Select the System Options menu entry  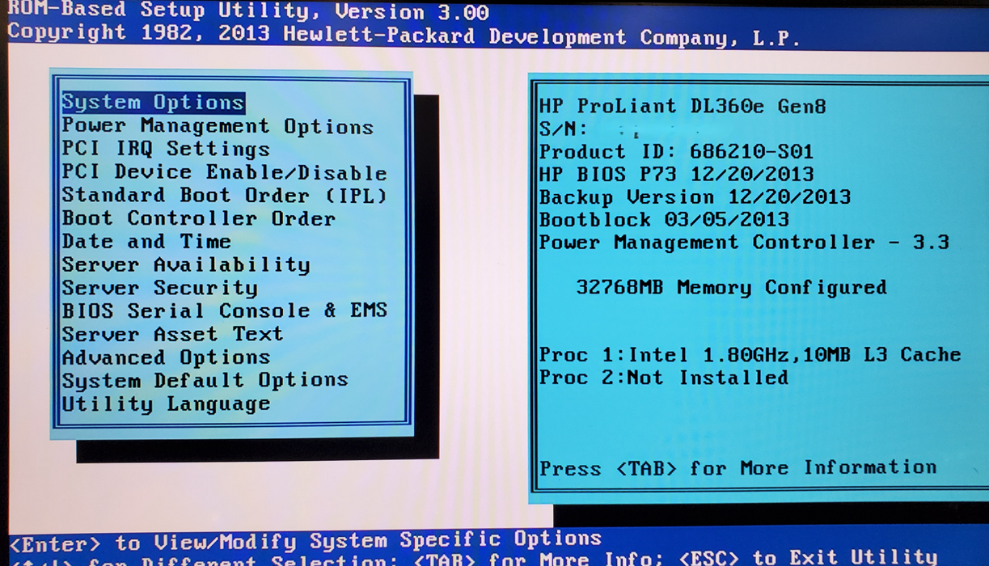153,103
